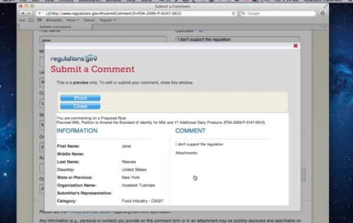Image resolution: width=353 pixels, height=223 pixels.
Task: Click the Last Name label in preview
Action: (x=68, y=162)
